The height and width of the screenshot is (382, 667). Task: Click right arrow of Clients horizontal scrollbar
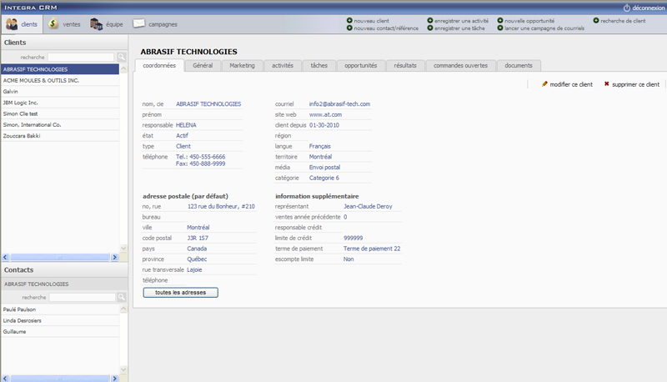[115, 257]
